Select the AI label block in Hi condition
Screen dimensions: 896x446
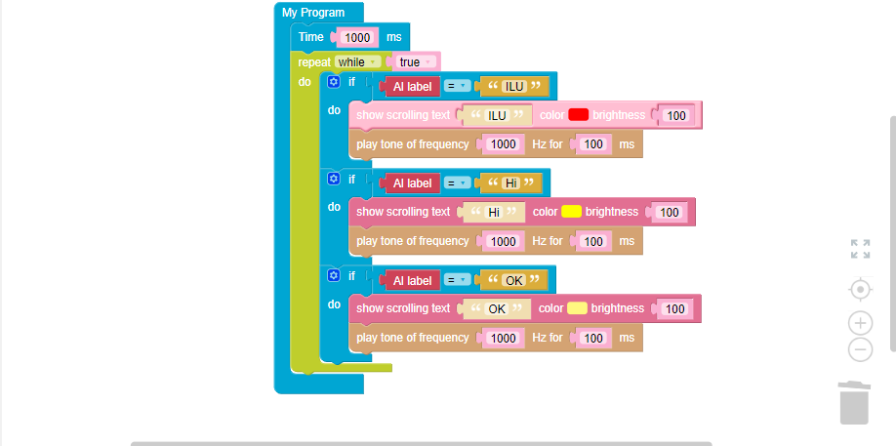412,183
